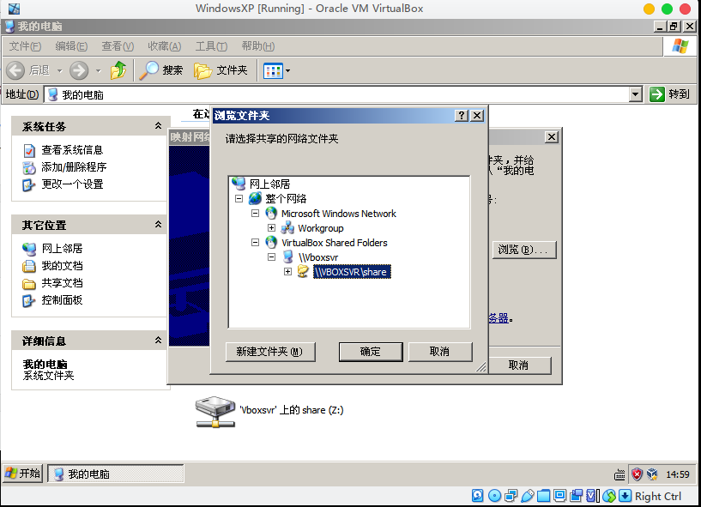Open the Views icon on the toolbar
This screenshot has height=507, width=701.
[272, 70]
